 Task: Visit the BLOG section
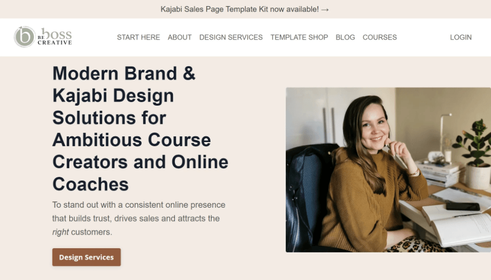pos(345,37)
